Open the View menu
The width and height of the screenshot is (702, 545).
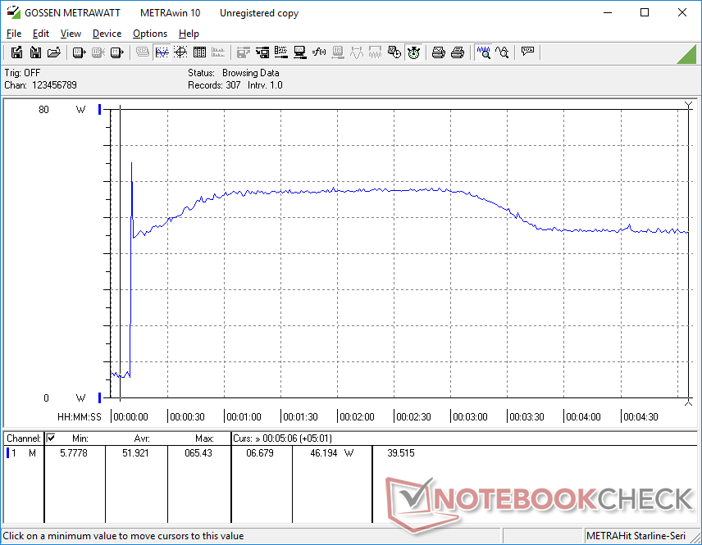tap(71, 34)
